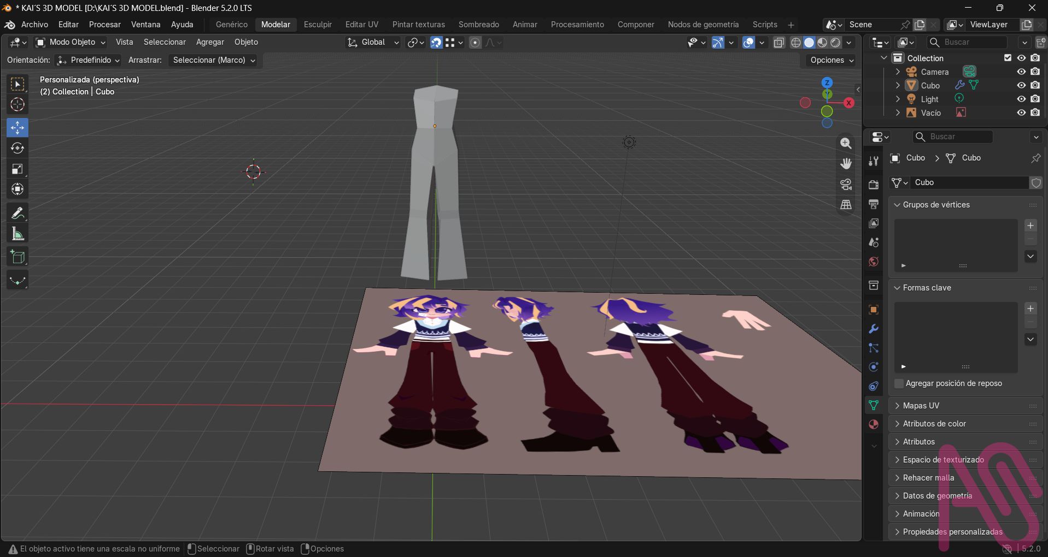Pin the properties editor context
Image resolution: width=1048 pixels, height=557 pixels.
click(1035, 158)
